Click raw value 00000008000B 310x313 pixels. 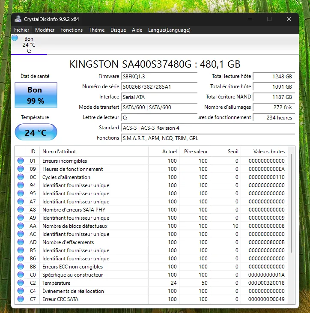point(266,242)
